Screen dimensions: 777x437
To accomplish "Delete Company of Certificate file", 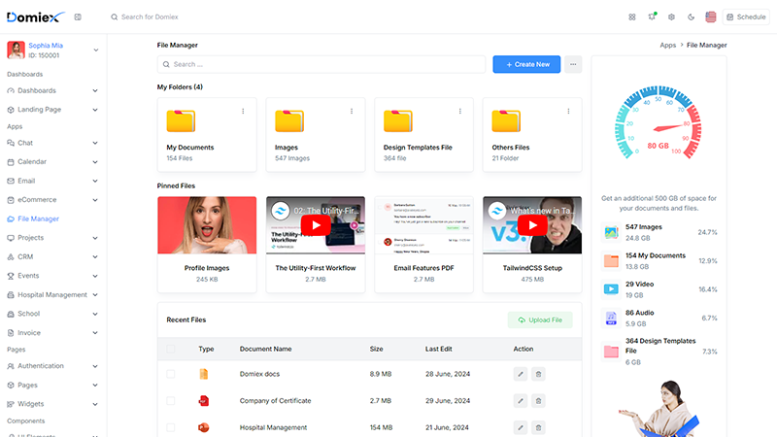I will coord(538,401).
